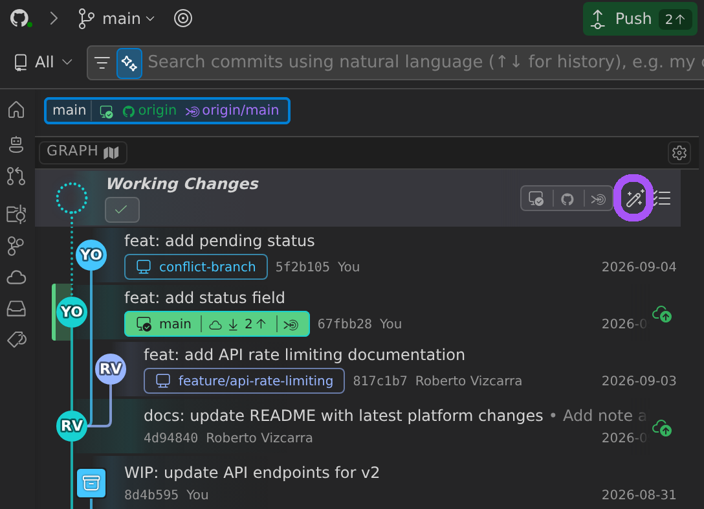Click cloud upload icon on README commit
The image size is (704, 509).
(x=662, y=427)
